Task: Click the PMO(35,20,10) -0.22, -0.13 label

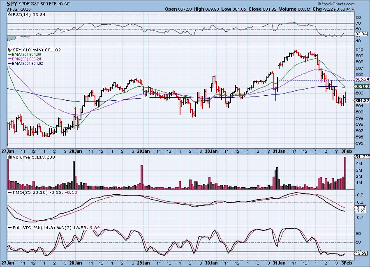Action: click(x=45, y=193)
